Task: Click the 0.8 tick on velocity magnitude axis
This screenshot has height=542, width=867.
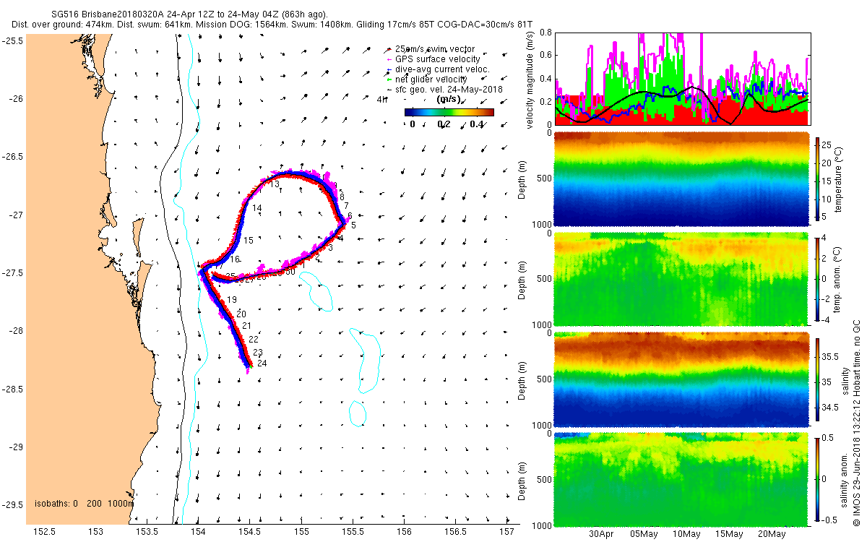Action: click(545, 33)
